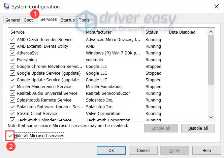The height and width of the screenshot is (158, 224).
Task: Click the System Configuration title bar icon
Action: pos(7,6)
